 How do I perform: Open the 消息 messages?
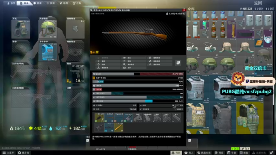tap(244, 153)
